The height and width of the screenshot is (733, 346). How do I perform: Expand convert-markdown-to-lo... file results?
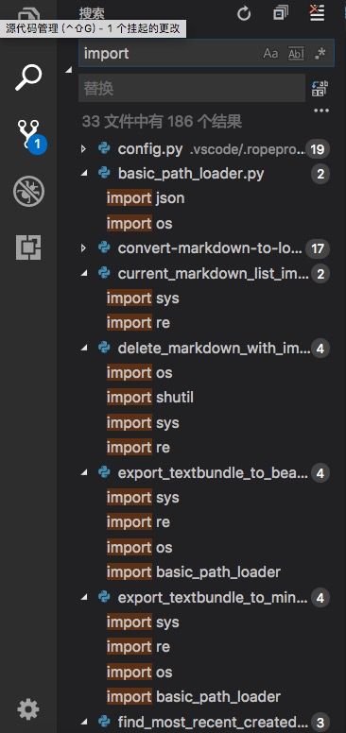[x=83, y=248]
